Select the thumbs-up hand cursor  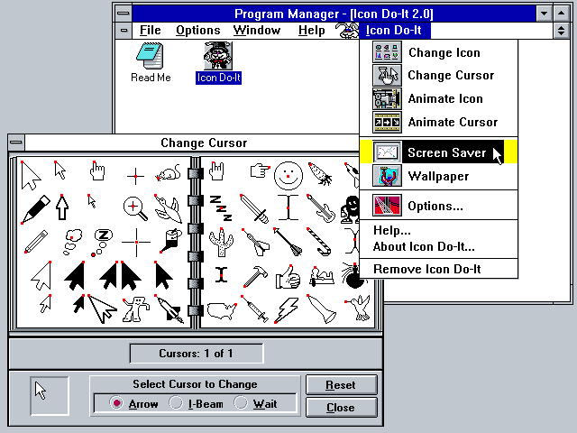point(288,277)
